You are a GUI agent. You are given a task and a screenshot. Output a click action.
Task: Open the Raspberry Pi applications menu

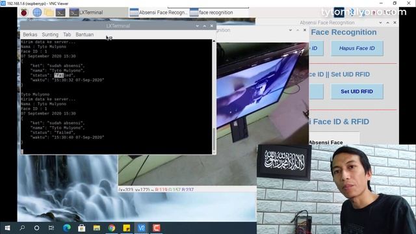[x=24, y=12]
